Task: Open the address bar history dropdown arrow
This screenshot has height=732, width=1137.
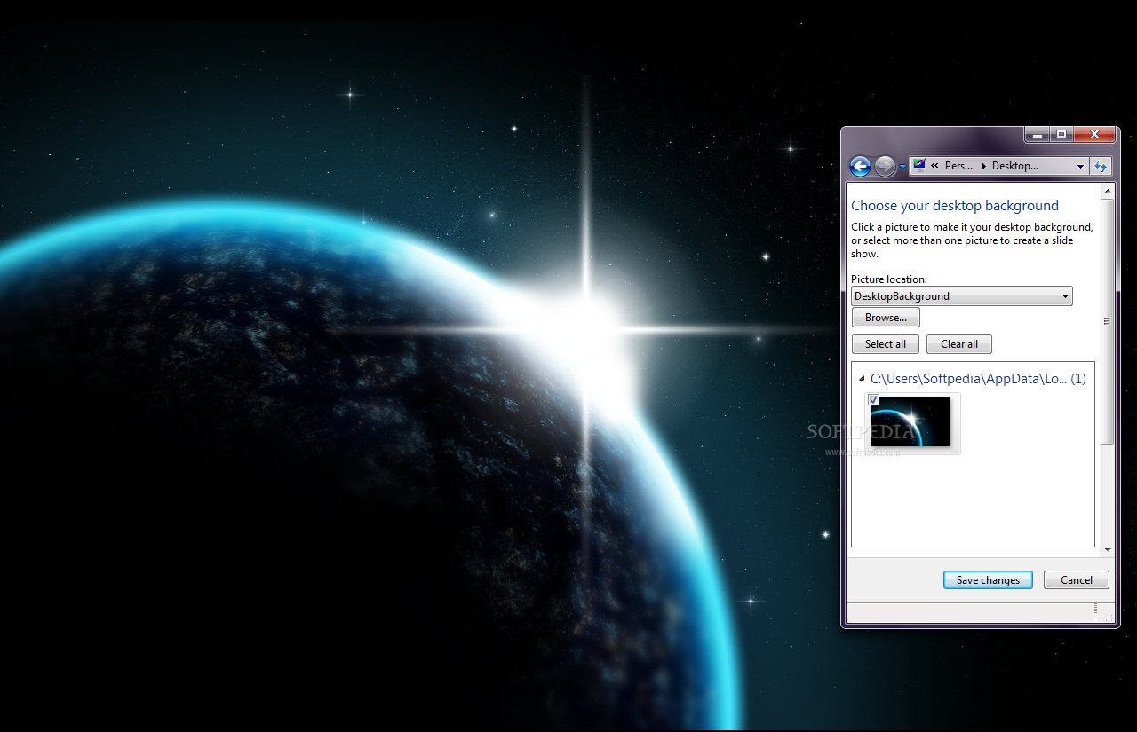Action: (x=1080, y=166)
